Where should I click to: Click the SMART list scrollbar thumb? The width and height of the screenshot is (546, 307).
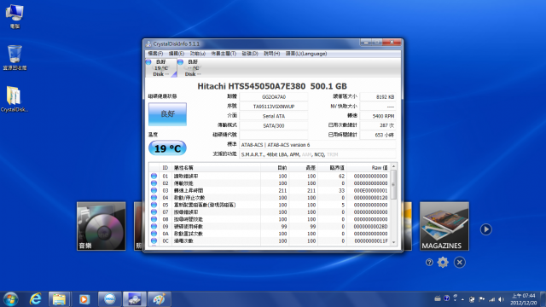click(x=393, y=185)
